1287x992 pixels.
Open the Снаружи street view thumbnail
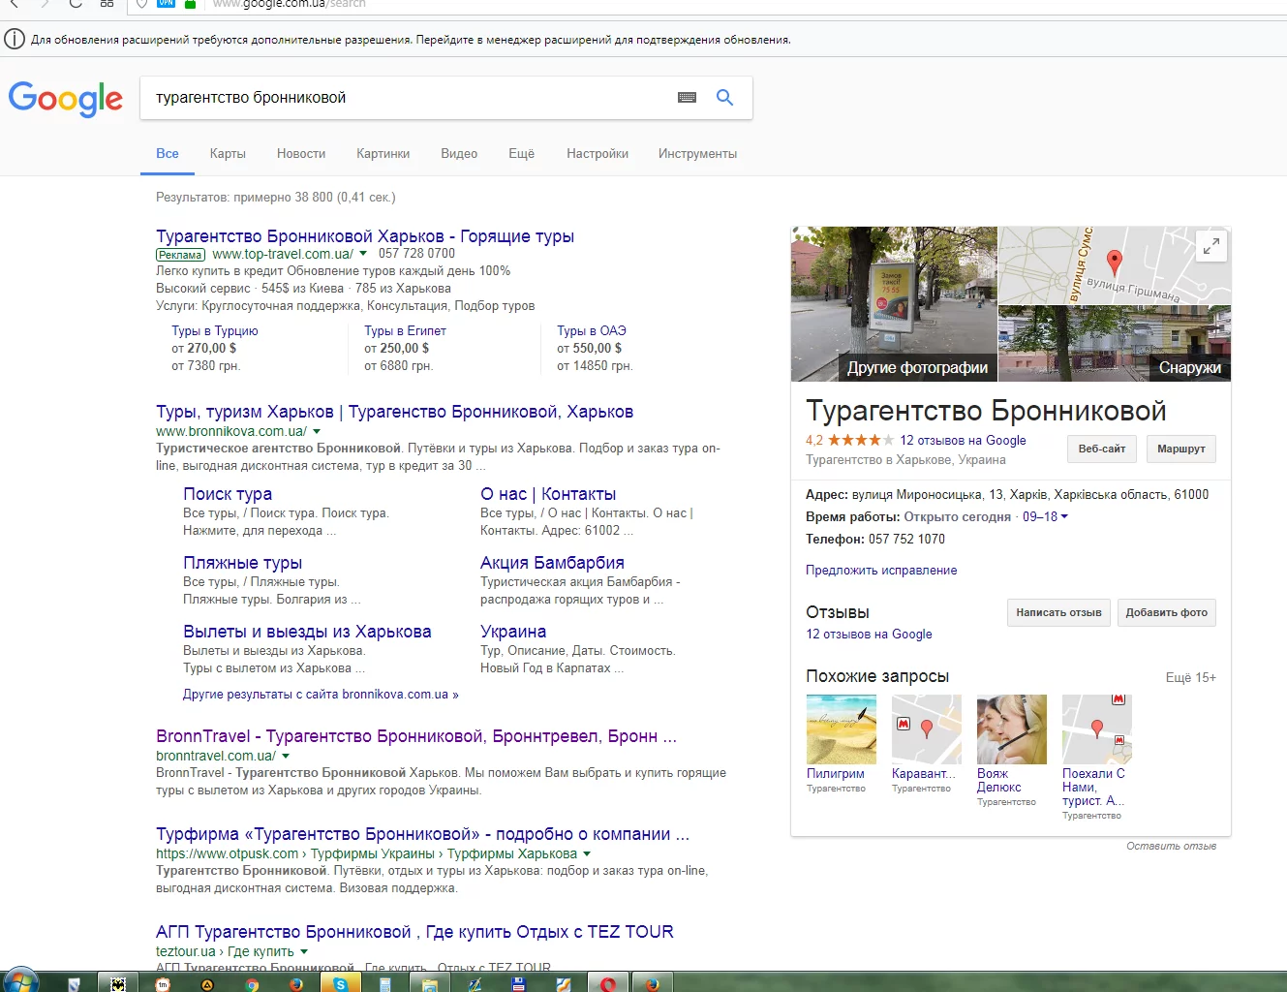[1115, 344]
